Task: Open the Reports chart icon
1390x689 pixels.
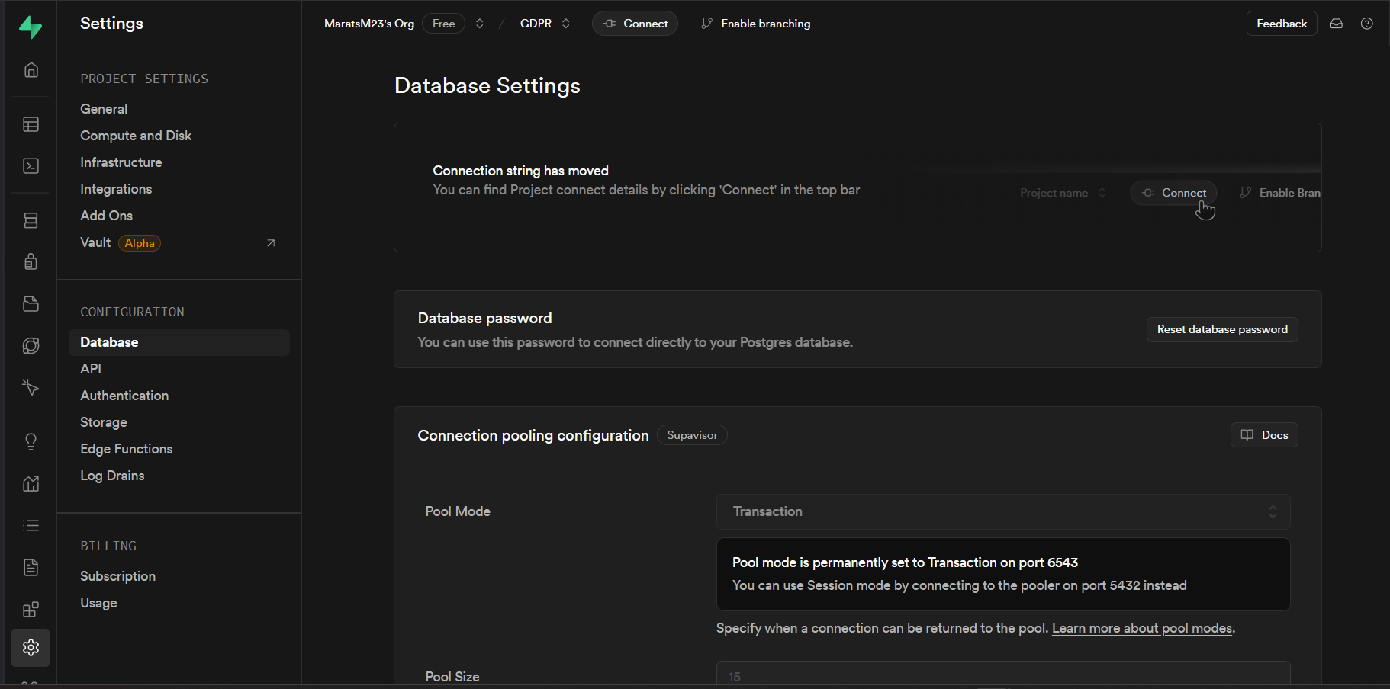Action: click(31, 484)
